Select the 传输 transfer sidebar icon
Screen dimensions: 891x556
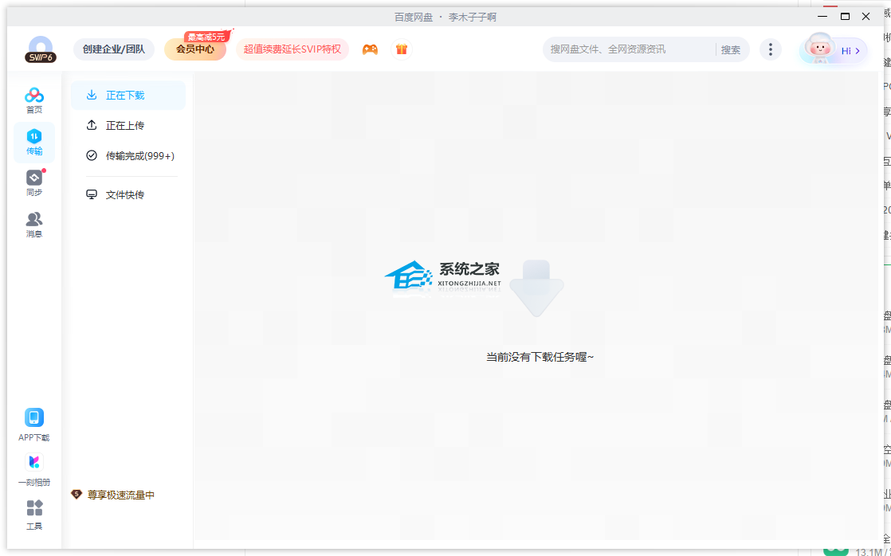(34, 142)
